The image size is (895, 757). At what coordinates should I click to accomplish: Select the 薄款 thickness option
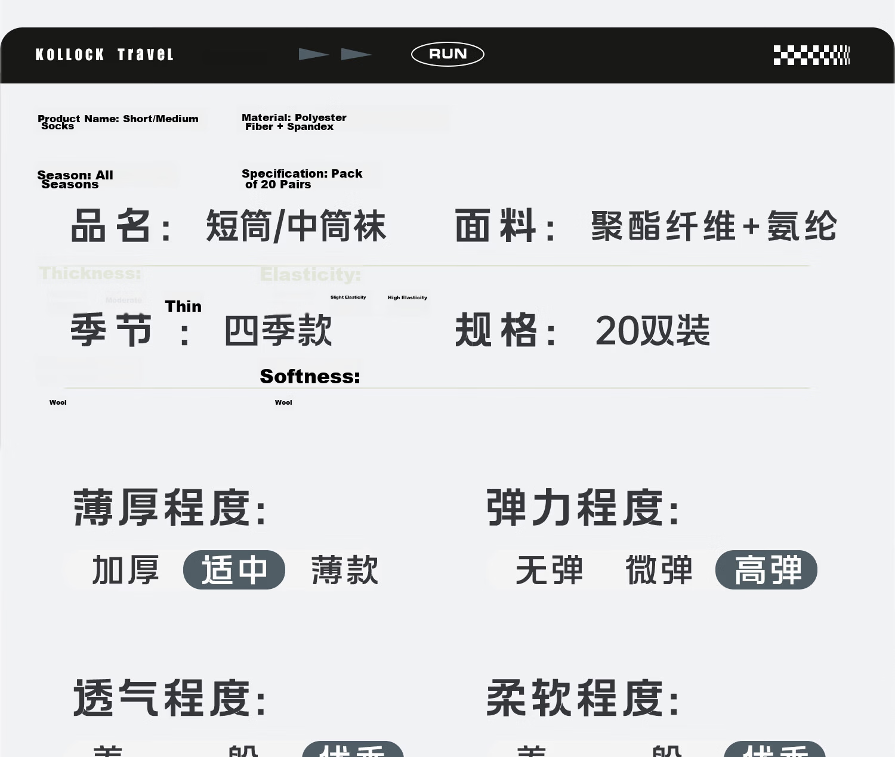[345, 570]
